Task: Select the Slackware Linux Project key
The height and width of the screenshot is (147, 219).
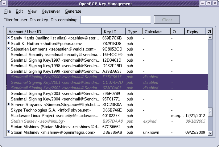Action: coord(107,116)
